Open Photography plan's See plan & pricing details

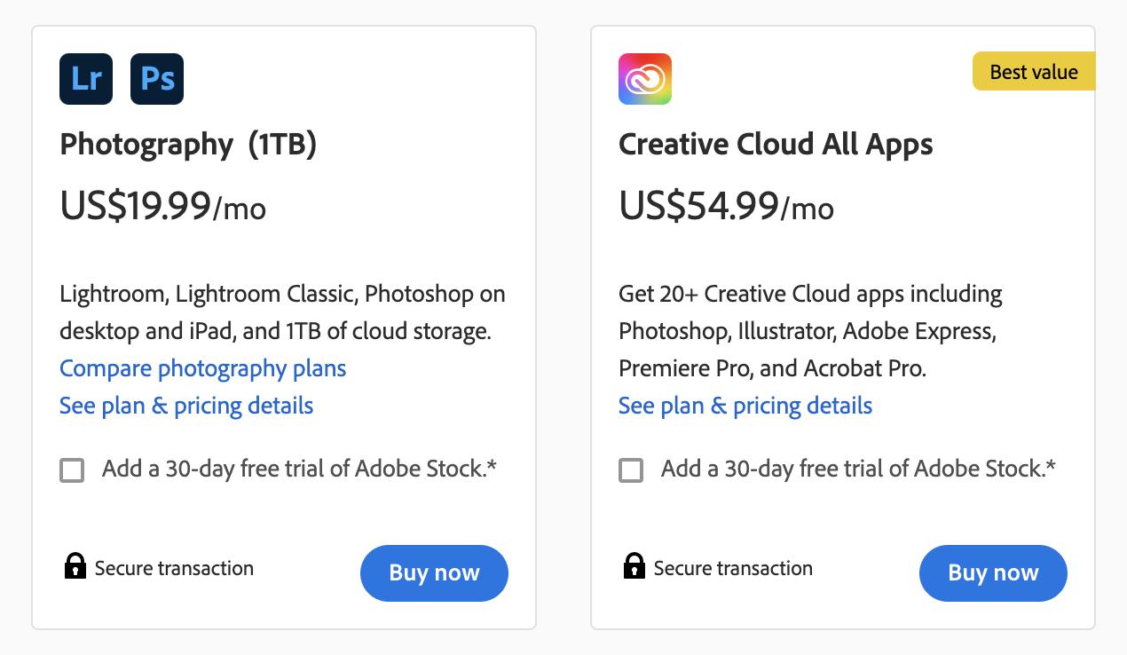tap(186, 406)
